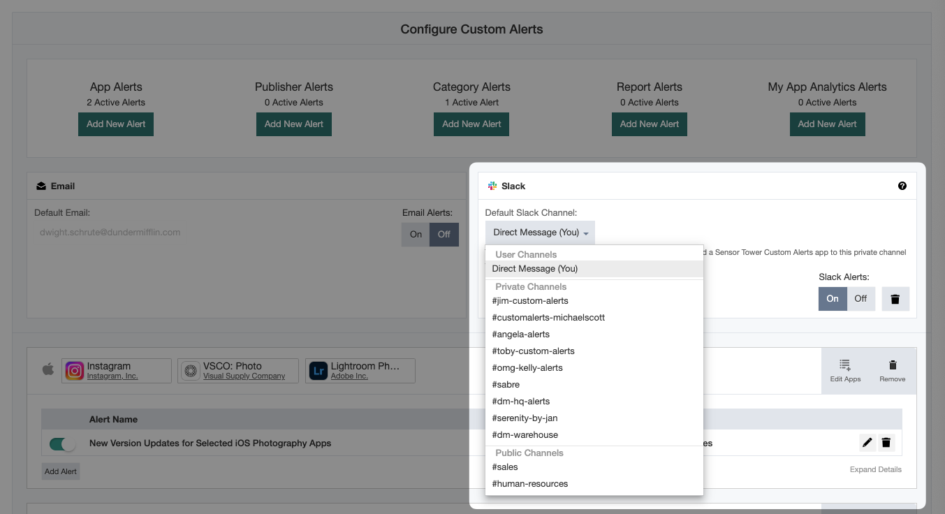This screenshot has width=945, height=514.
Task: Choose #sales public channel
Action: coord(594,467)
